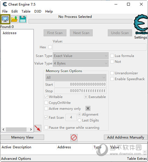Enable the Unrandomizer checkbox
148x162 pixels.
point(112,73)
